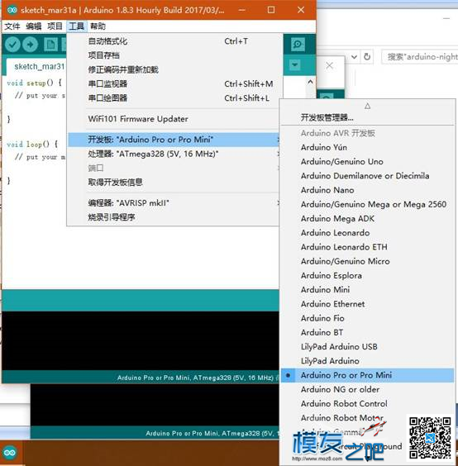Select Arduino/Genuino Mega or Mega 2560

(x=367, y=204)
